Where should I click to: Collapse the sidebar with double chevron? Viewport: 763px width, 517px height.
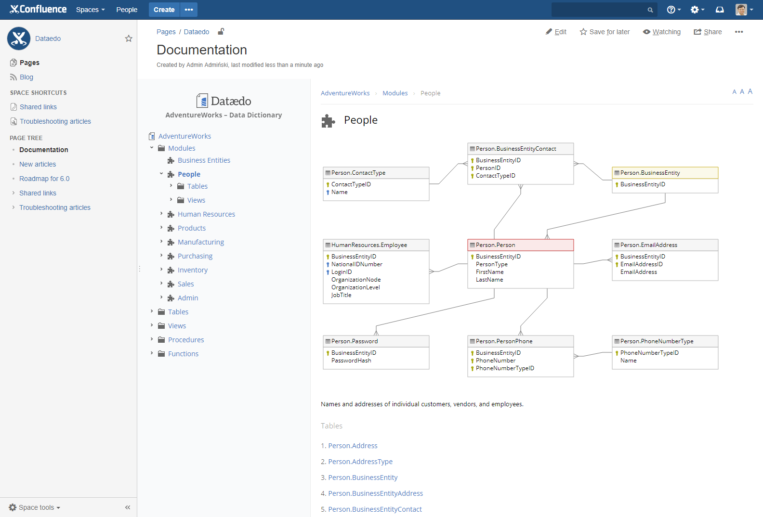click(128, 507)
